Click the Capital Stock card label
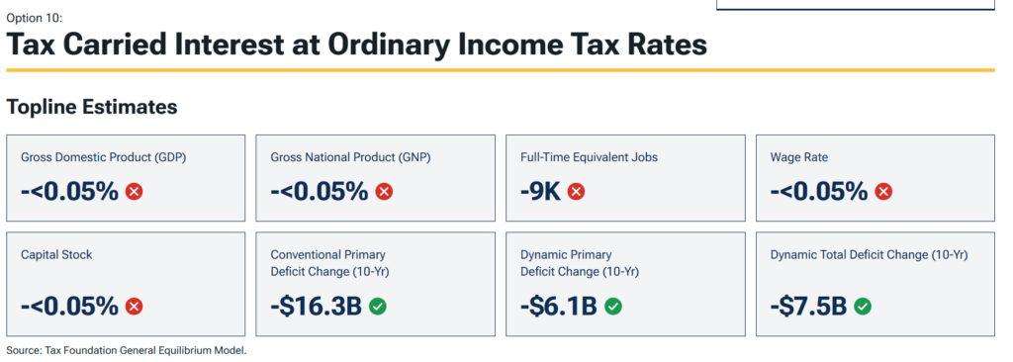 [x=56, y=255]
